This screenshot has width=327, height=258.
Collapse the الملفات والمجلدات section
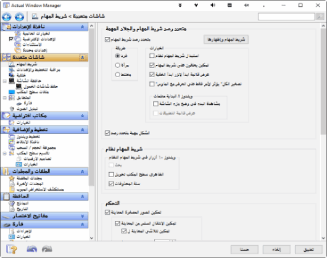(x=83, y=172)
